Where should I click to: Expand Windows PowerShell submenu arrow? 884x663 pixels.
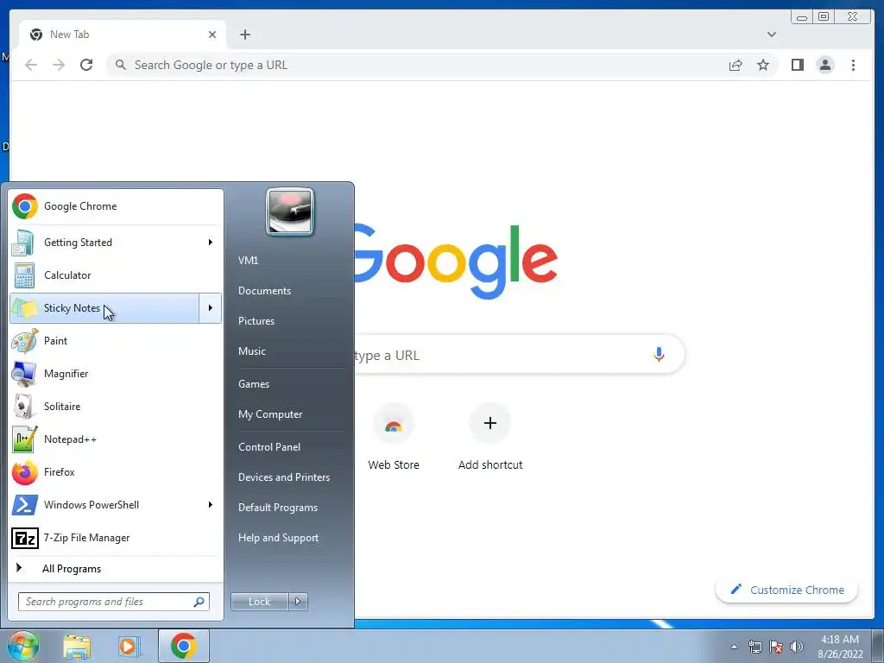pyautogui.click(x=211, y=504)
